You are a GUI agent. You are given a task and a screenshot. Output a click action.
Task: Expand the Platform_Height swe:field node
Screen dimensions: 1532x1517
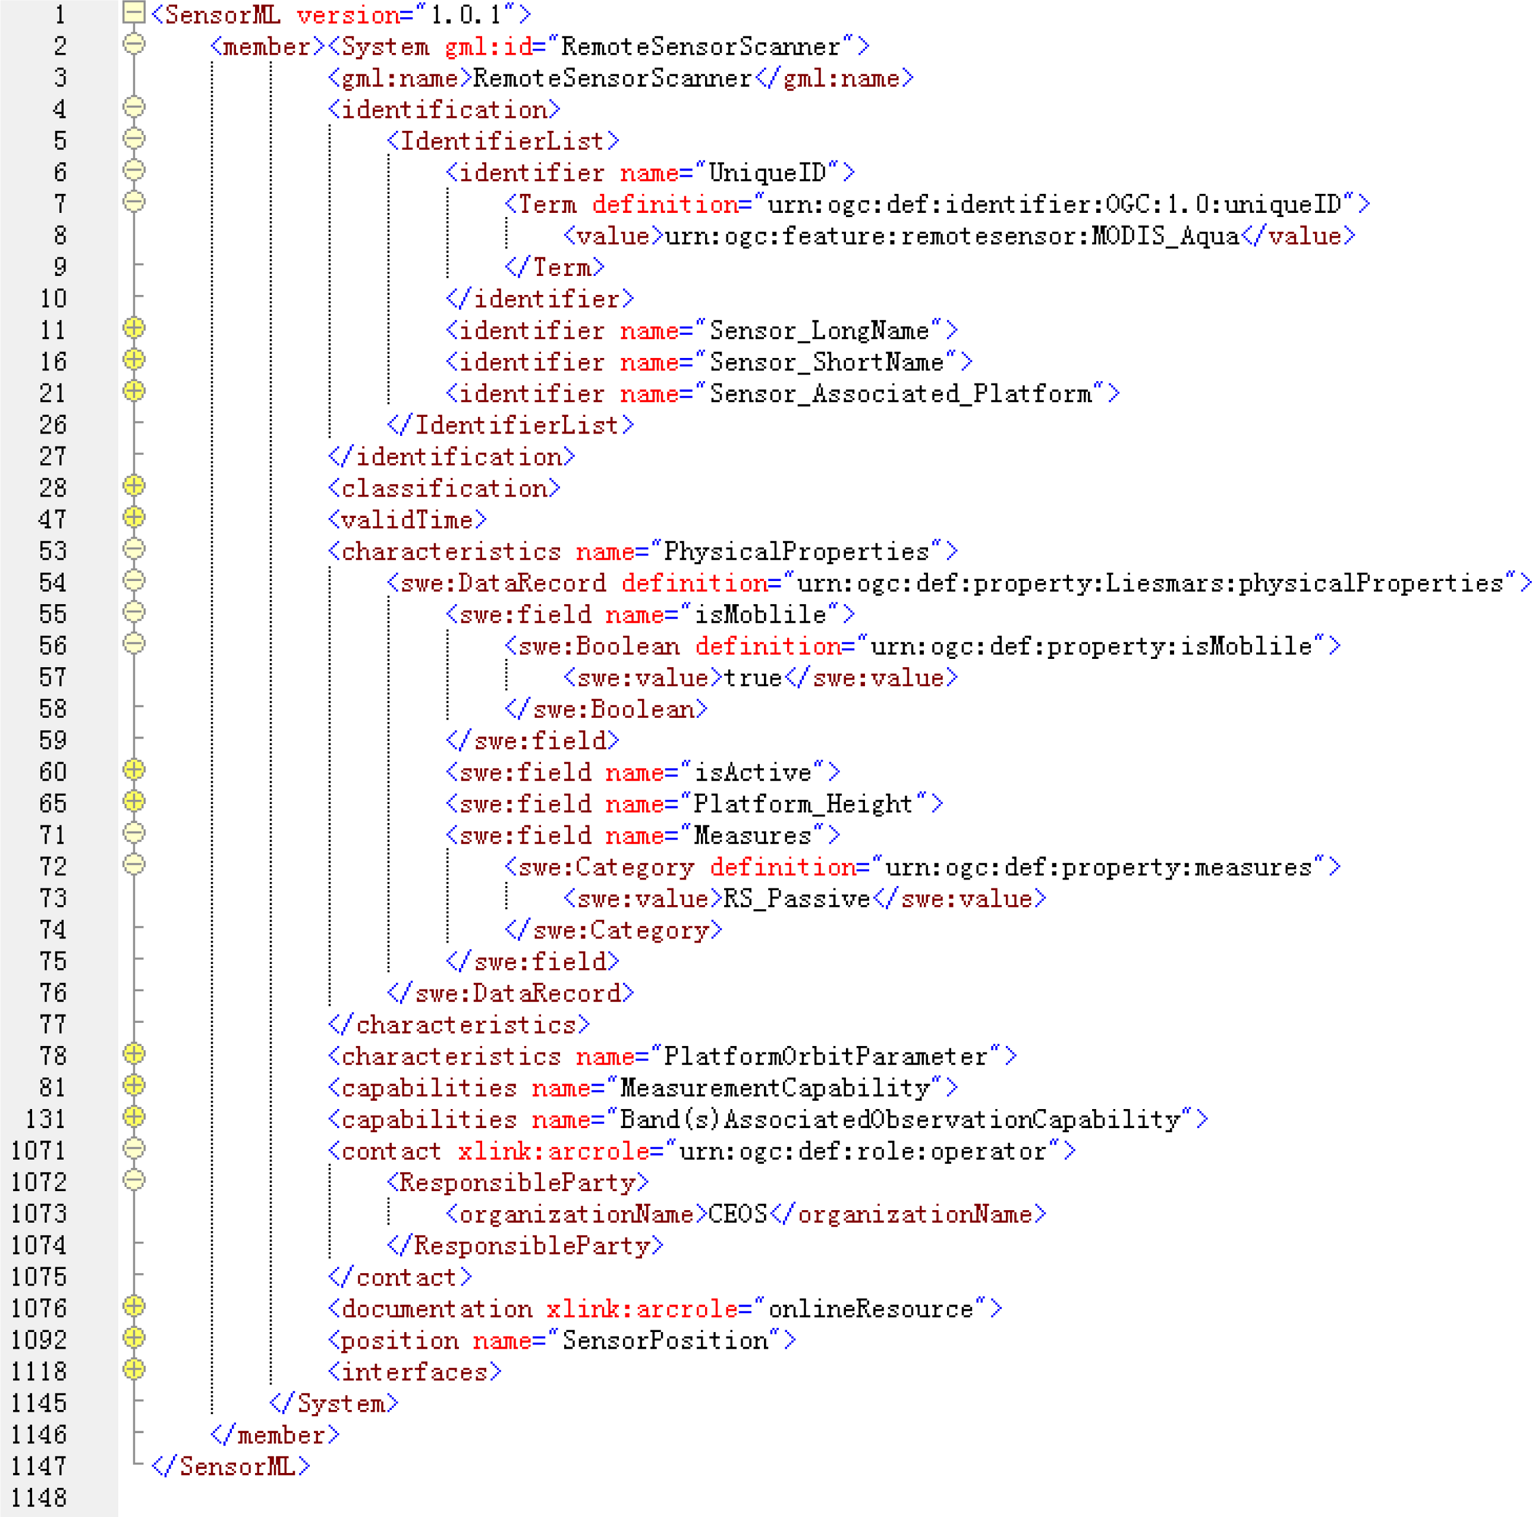point(134,801)
